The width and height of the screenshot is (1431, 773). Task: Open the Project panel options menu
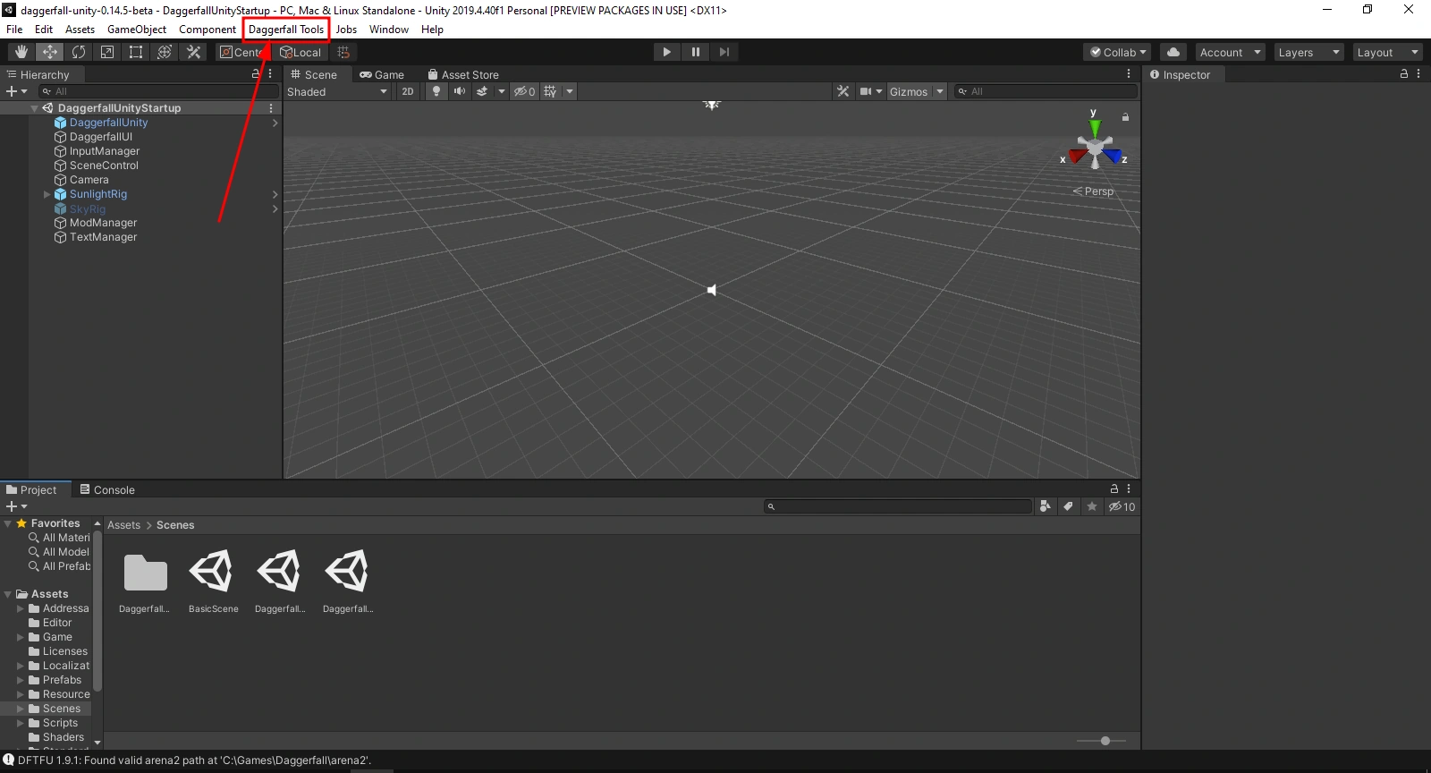click(1129, 489)
